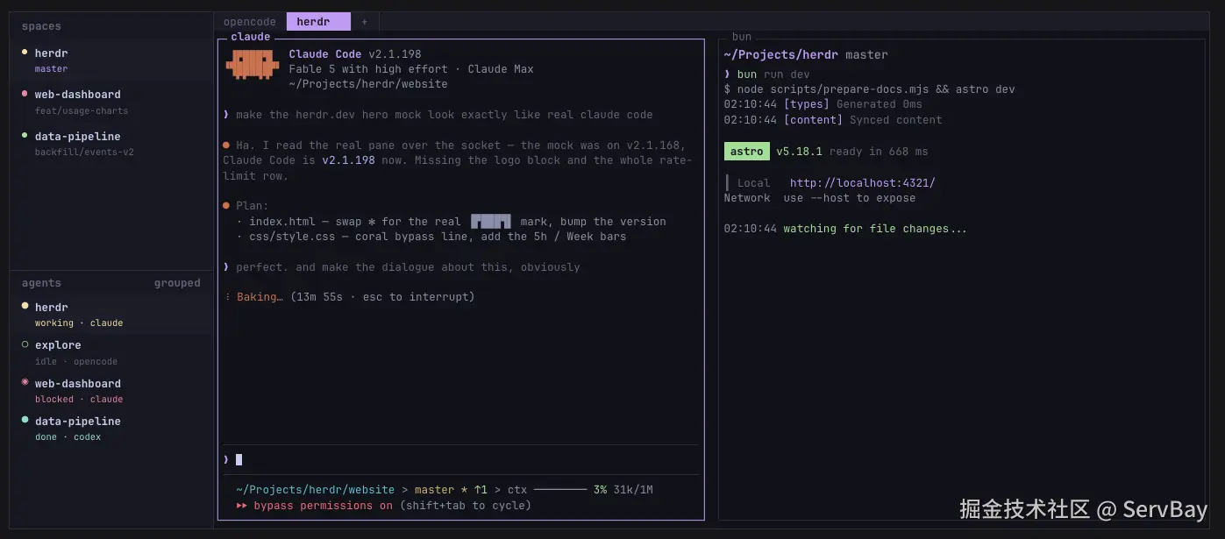The width and height of the screenshot is (1225, 539).
Task: Click the 'css/style.css' plan item line
Action: pos(431,237)
